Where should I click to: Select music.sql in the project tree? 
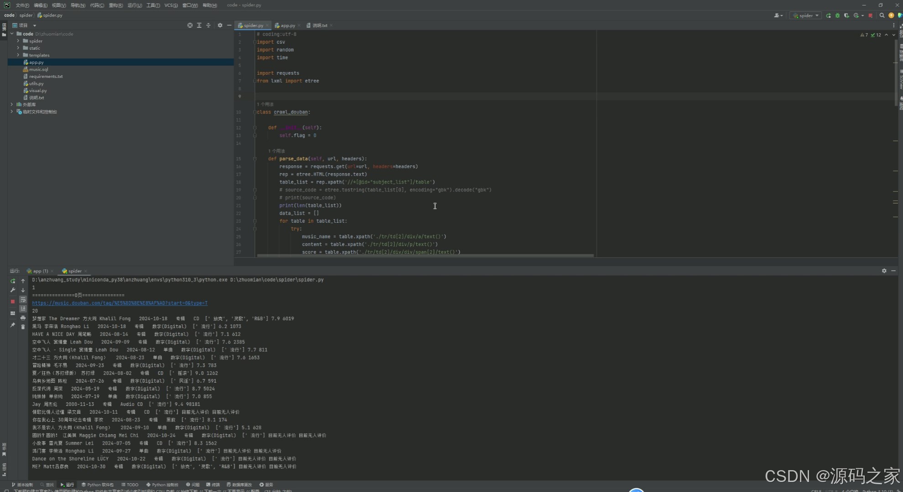coord(38,69)
